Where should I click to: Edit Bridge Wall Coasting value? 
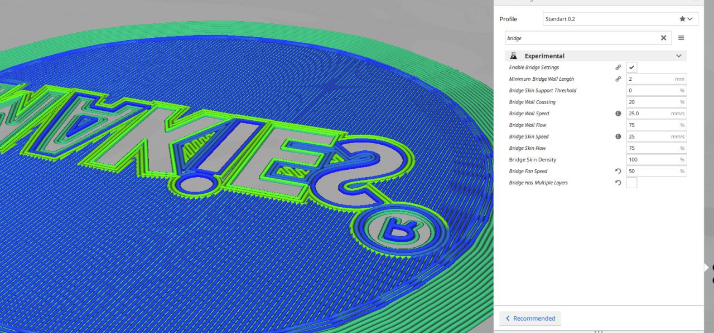[x=657, y=102]
